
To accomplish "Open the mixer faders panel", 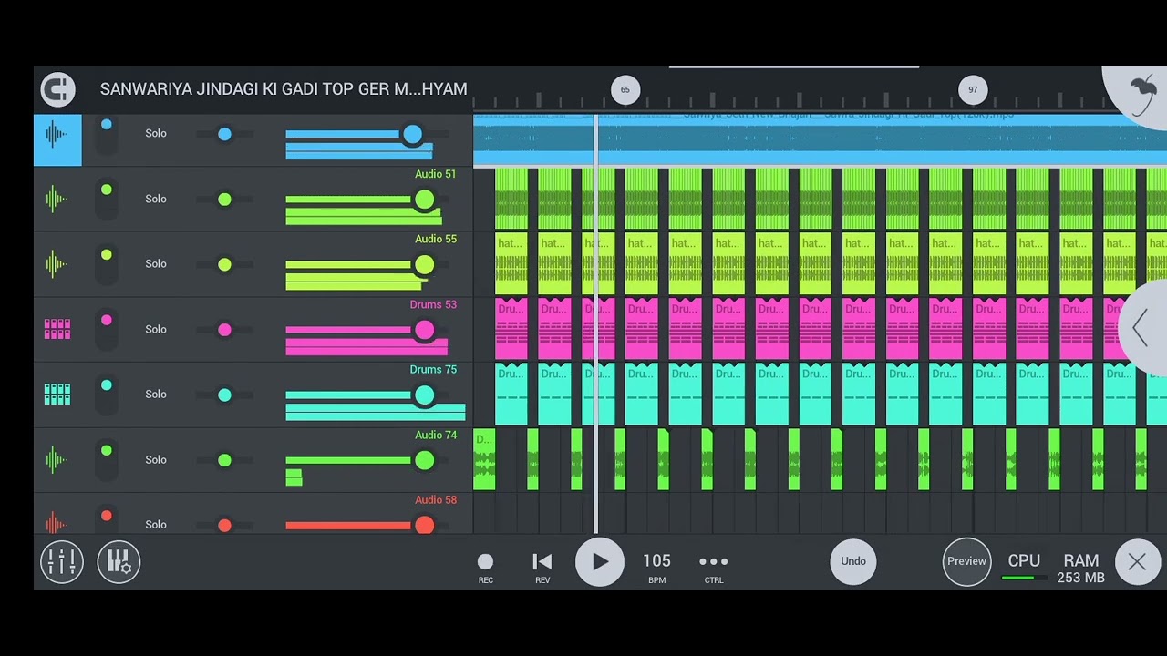I will click(x=62, y=562).
